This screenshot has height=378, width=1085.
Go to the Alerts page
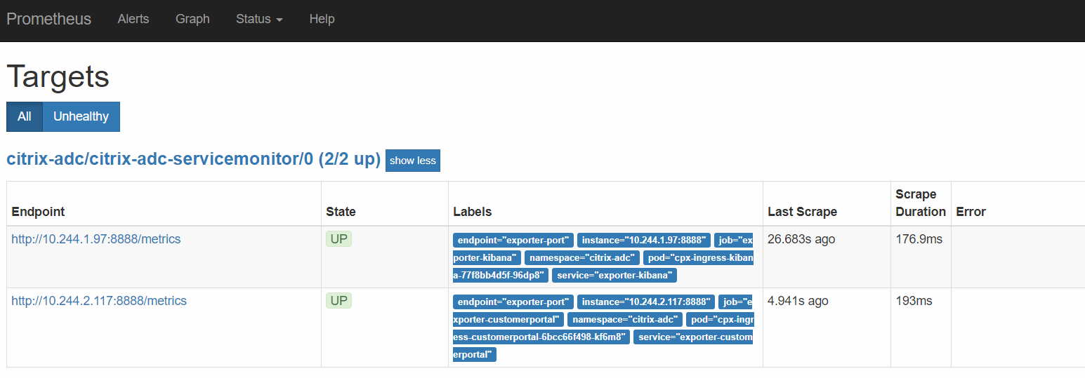tap(133, 19)
